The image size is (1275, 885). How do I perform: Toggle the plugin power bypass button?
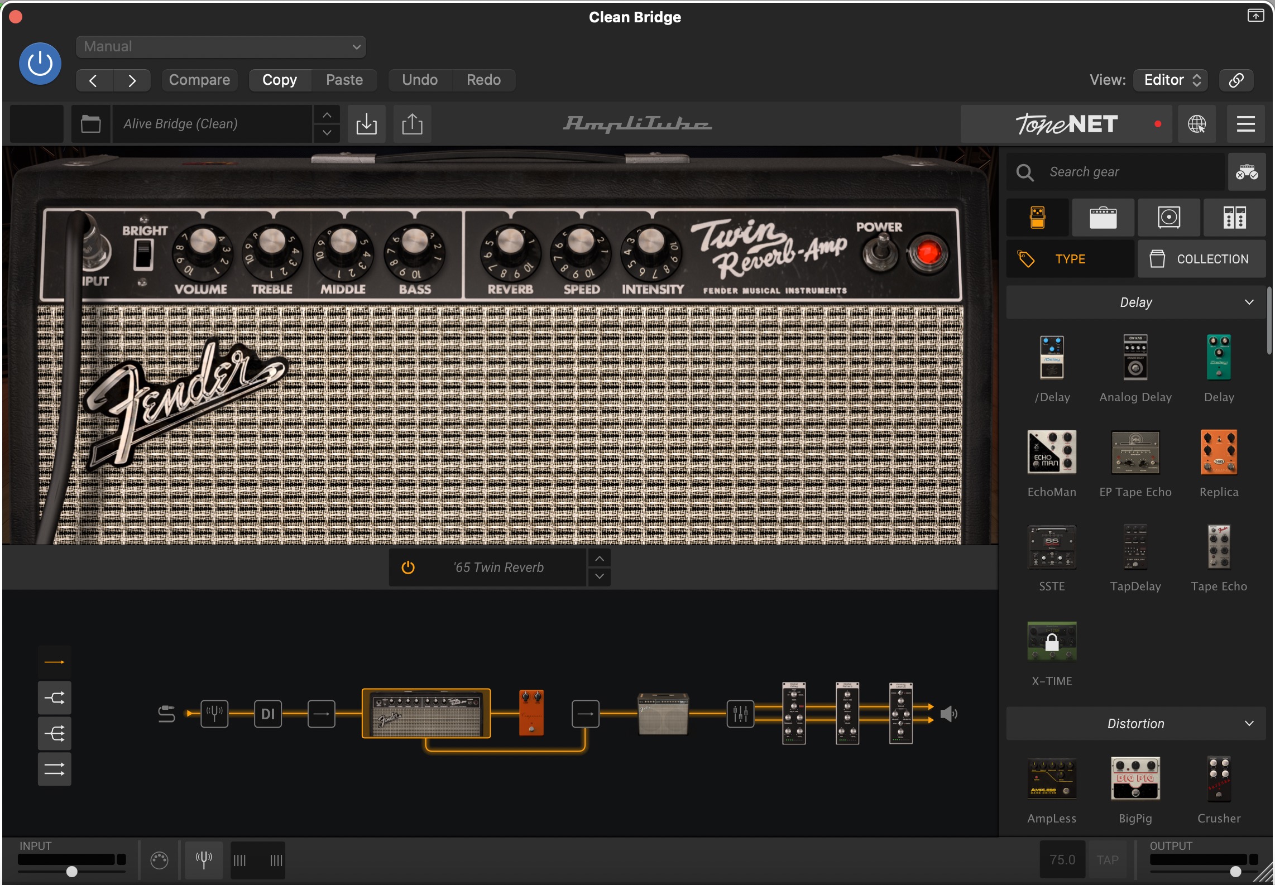[x=40, y=64]
